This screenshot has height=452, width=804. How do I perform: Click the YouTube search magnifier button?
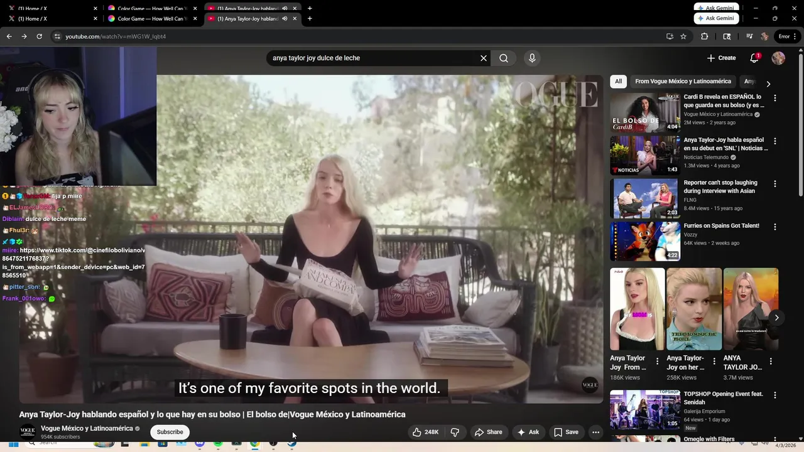(x=504, y=58)
